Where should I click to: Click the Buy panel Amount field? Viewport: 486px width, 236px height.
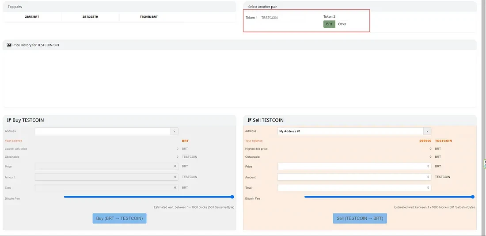tap(106, 177)
